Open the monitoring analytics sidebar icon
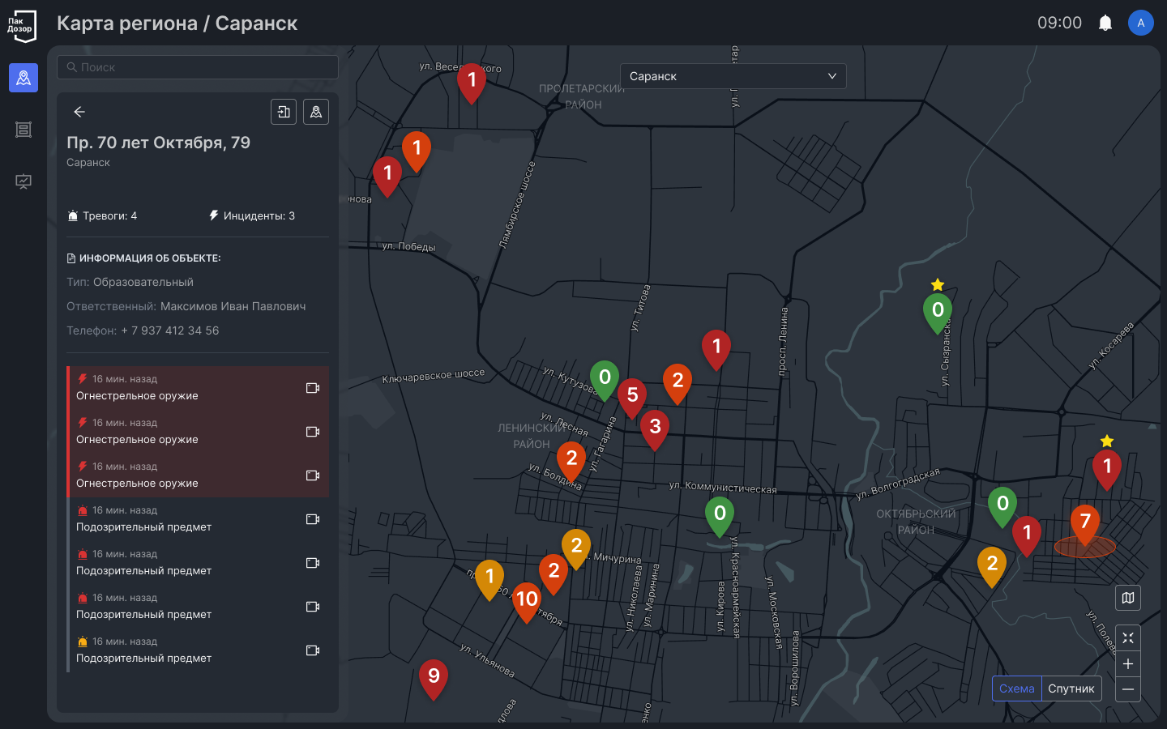1167x729 pixels. click(24, 181)
